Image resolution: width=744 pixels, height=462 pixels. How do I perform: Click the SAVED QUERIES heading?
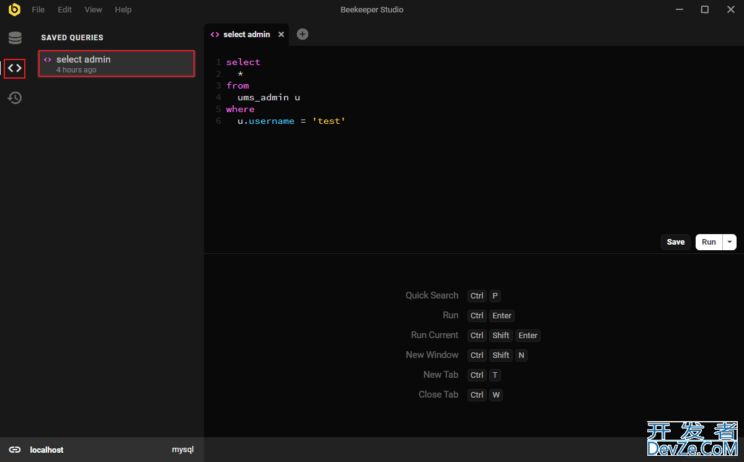pyautogui.click(x=73, y=38)
